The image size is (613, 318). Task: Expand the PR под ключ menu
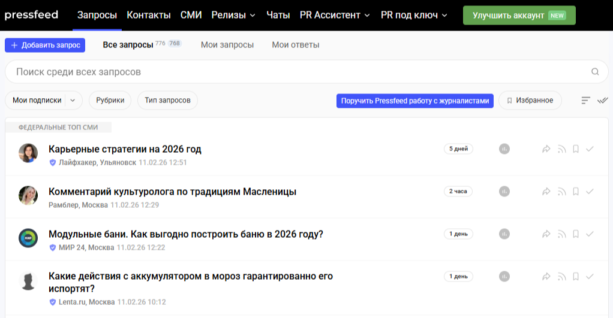click(x=414, y=15)
